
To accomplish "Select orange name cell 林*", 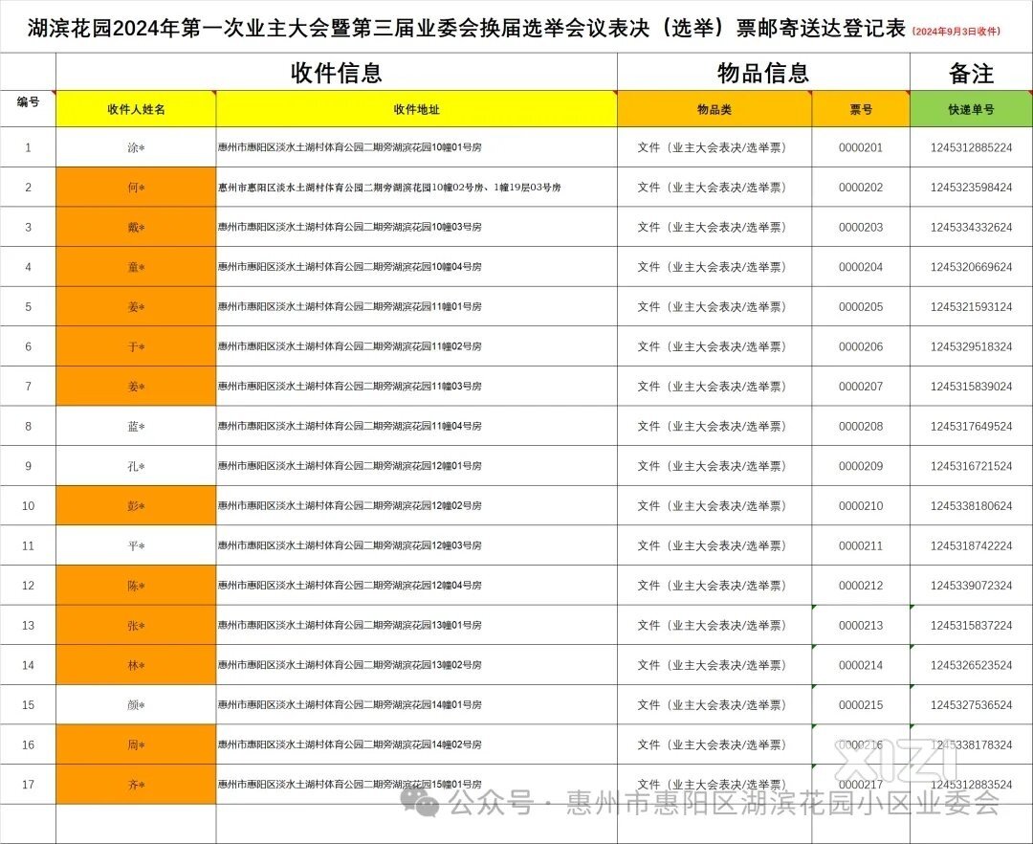I will coord(137,665).
